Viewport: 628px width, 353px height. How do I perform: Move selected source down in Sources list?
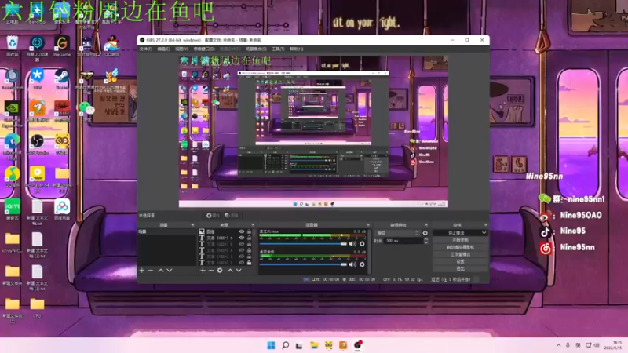[x=239, y=271]
